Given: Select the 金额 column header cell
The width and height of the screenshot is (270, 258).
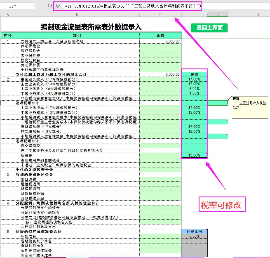Looking at the screenshot, I should coord(160,36).
